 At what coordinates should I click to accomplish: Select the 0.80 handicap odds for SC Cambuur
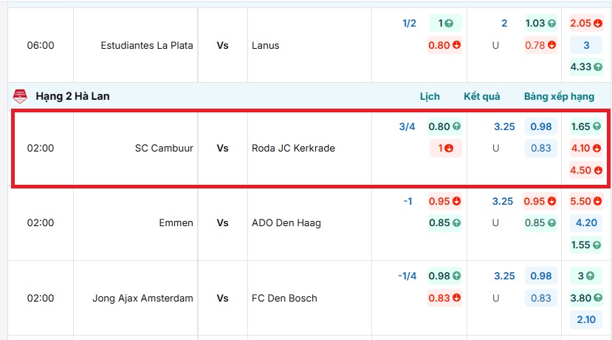pyautogui.click(x=444, y=126)
